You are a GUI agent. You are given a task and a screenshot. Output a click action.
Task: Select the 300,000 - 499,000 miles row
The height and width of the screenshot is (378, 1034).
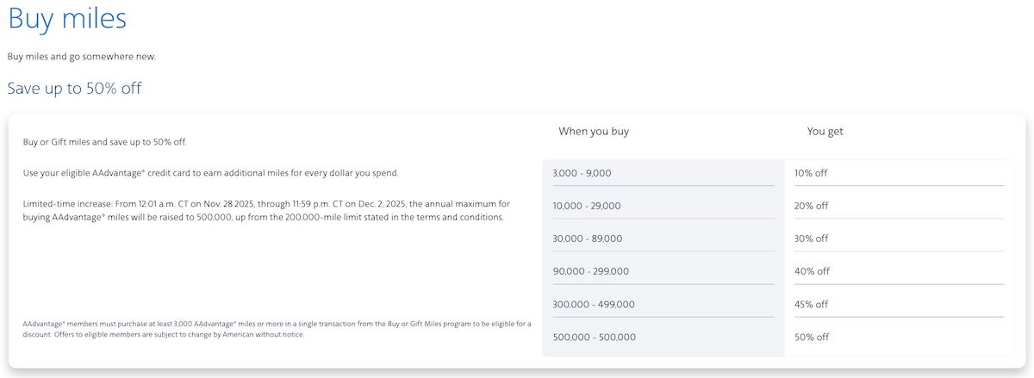pos(594,304)
